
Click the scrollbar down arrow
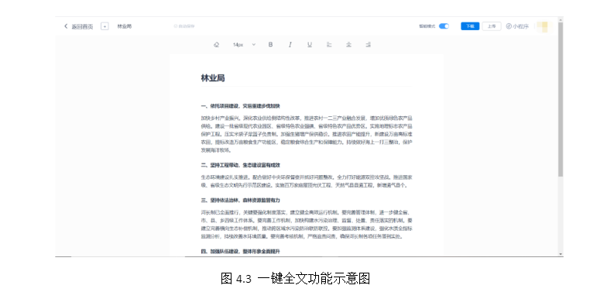point(561,254)
